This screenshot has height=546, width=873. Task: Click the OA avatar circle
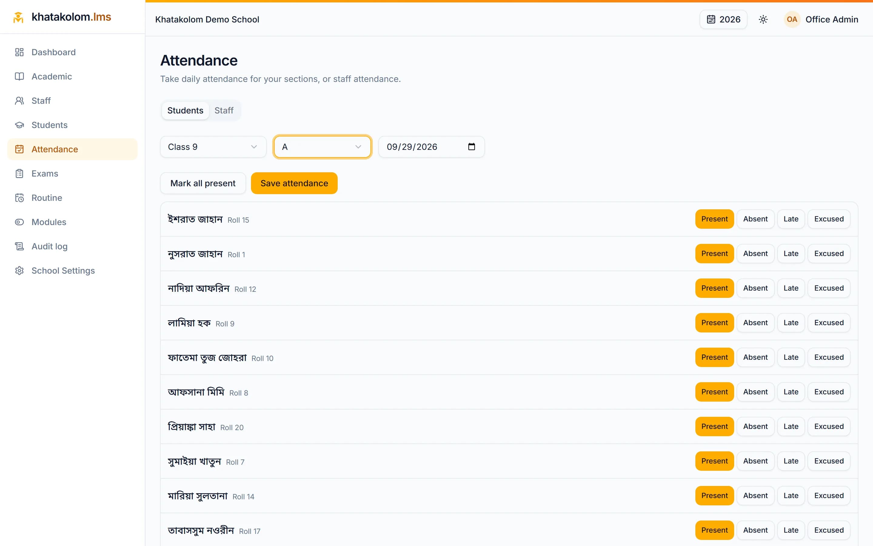[792, 19]
